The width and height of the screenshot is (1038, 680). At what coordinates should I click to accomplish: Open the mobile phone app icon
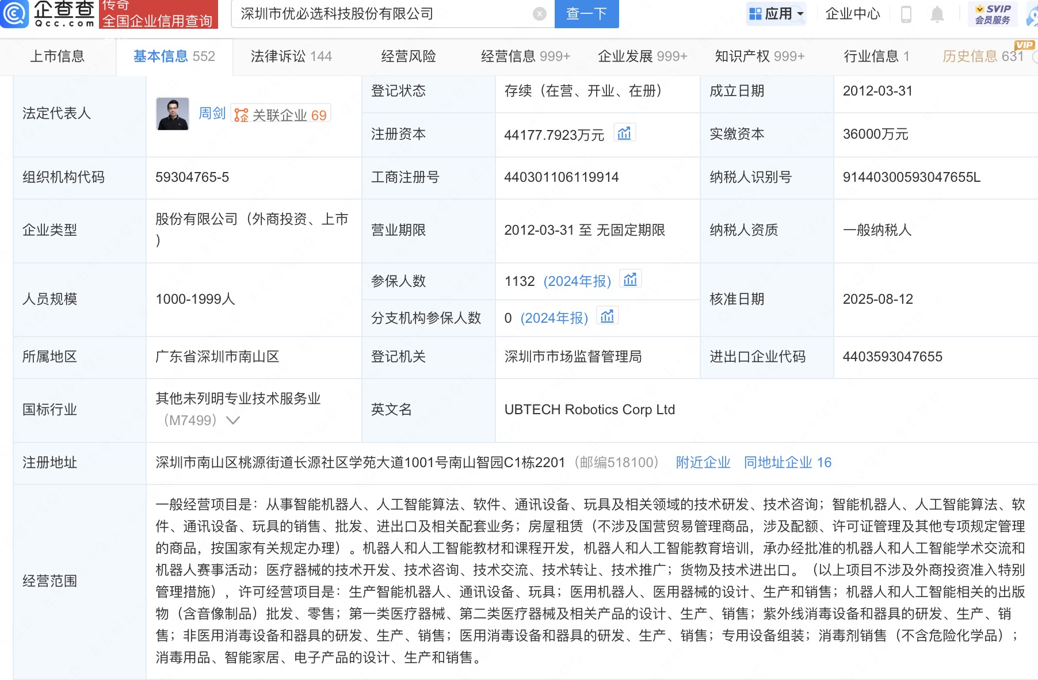tap(906, 14)
